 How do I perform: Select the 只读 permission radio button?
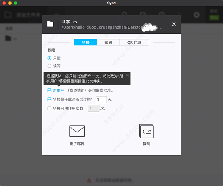coord(49,58)
